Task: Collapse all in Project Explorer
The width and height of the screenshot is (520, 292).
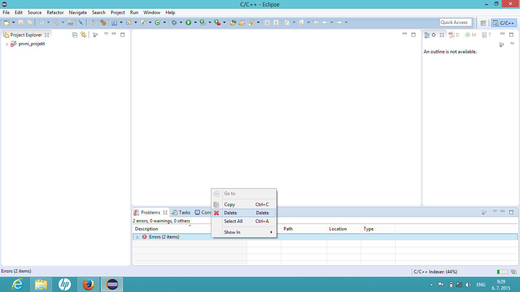Action: click(x=75, y=35)
